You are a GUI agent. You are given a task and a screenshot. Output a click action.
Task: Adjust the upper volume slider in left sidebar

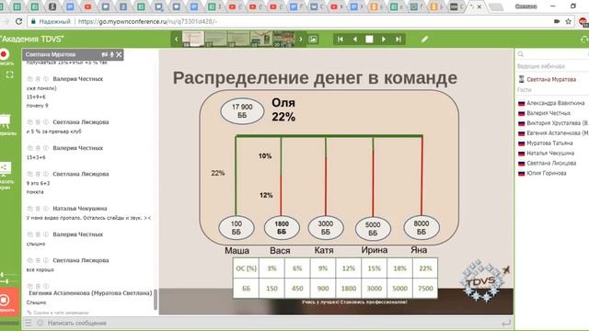coord(2,275)
